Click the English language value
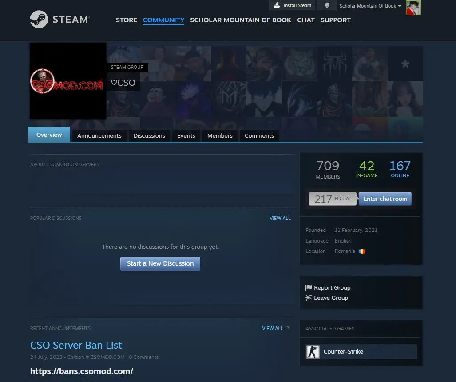The image size is (456, 382). point(343,241)
